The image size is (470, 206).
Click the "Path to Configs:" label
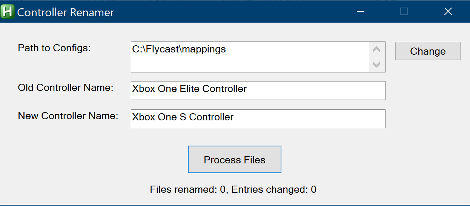[54, 48]
